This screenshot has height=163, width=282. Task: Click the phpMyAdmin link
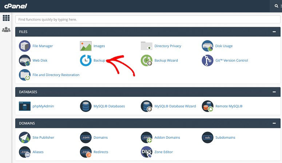click(x=43, y=106)
